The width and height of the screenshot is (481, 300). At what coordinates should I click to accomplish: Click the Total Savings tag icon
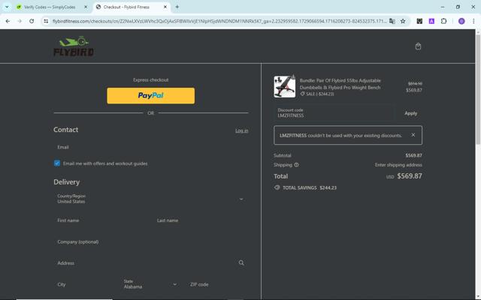(x=277, y=187)
